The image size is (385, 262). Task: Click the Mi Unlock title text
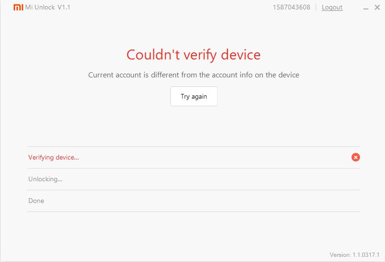coord(40,8)
